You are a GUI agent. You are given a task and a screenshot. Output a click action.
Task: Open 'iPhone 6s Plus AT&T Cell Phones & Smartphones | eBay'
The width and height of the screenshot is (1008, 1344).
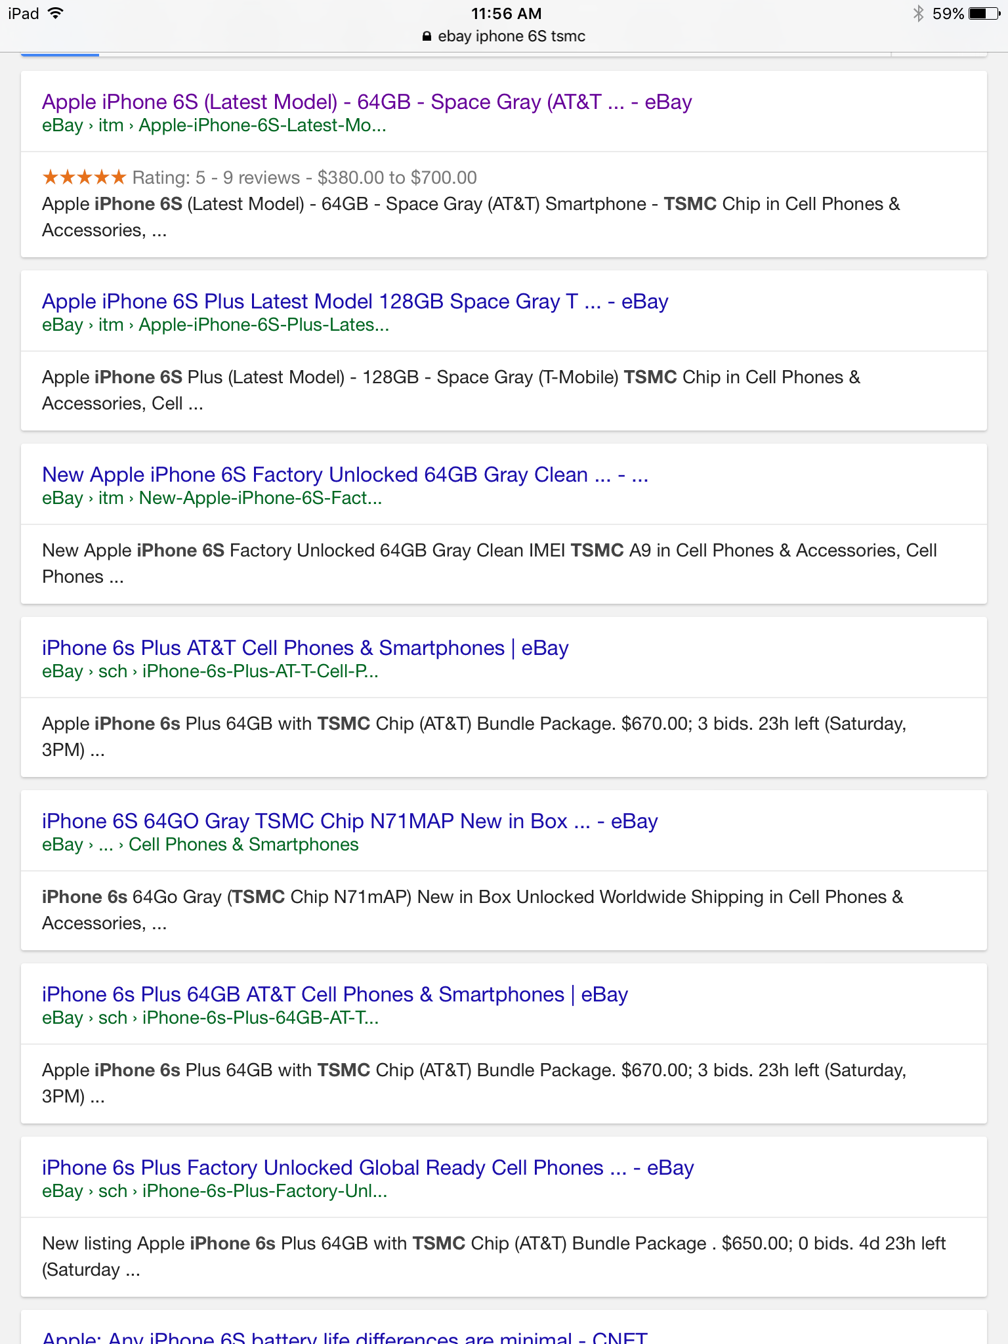coord(305,648)
